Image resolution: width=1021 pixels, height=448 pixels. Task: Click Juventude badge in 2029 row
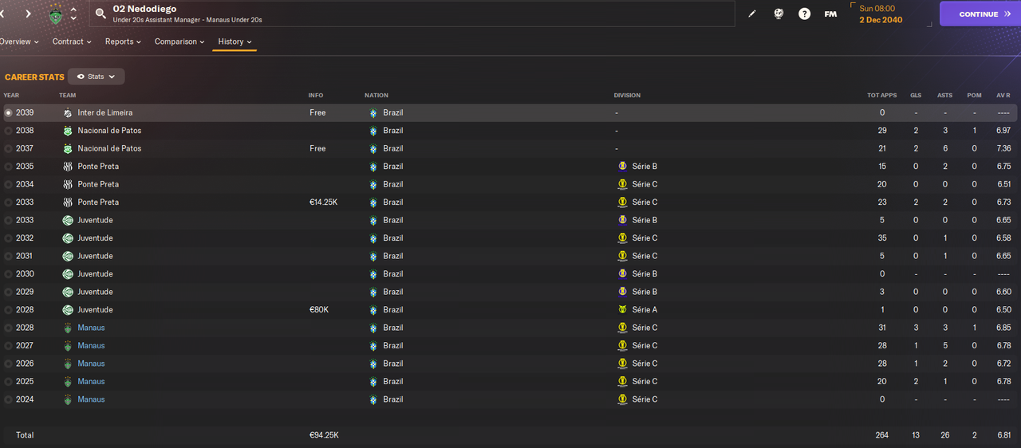(68, 292)
